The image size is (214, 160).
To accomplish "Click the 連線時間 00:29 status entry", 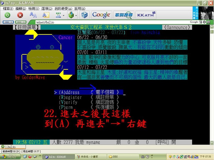I will 10,151.
